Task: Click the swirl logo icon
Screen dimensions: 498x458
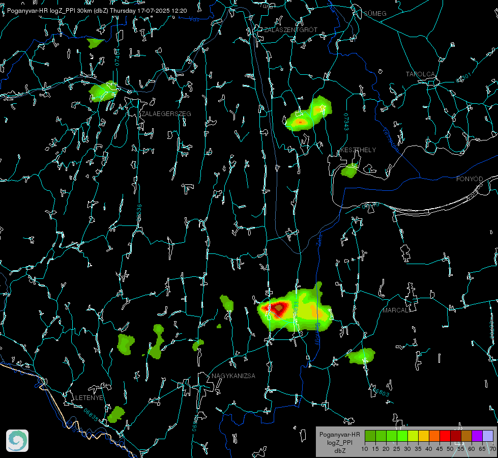Action: pos(17,441)
